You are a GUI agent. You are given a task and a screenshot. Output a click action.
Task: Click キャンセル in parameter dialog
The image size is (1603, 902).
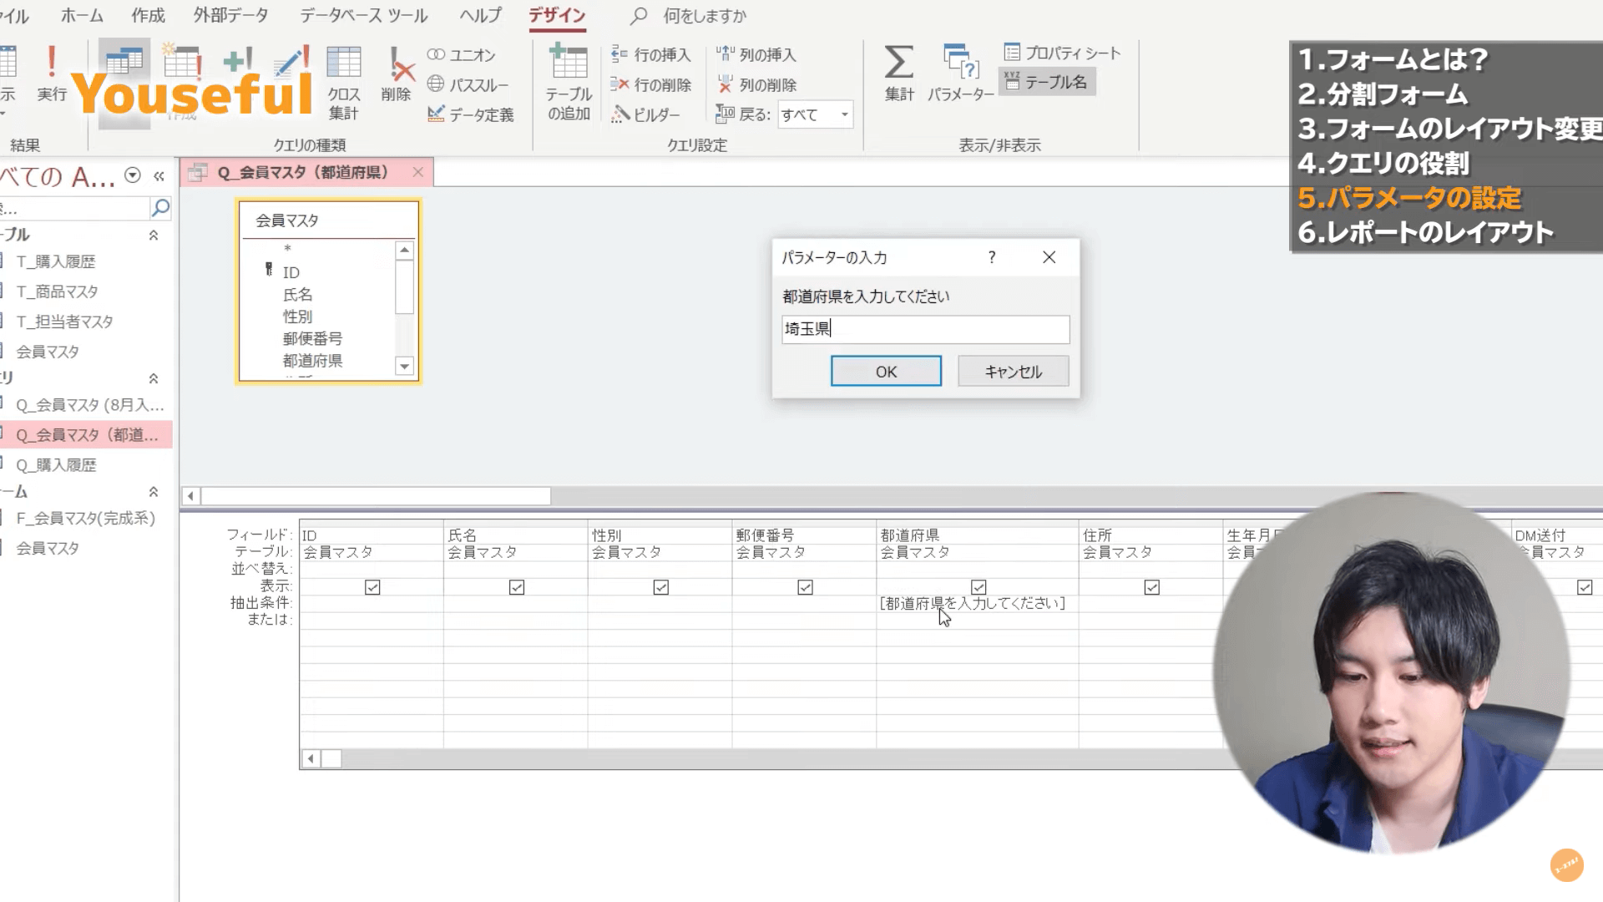click(x=1014, y=372)
